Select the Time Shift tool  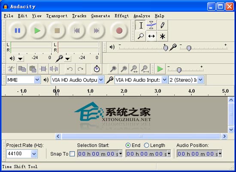tap(151, 36)
